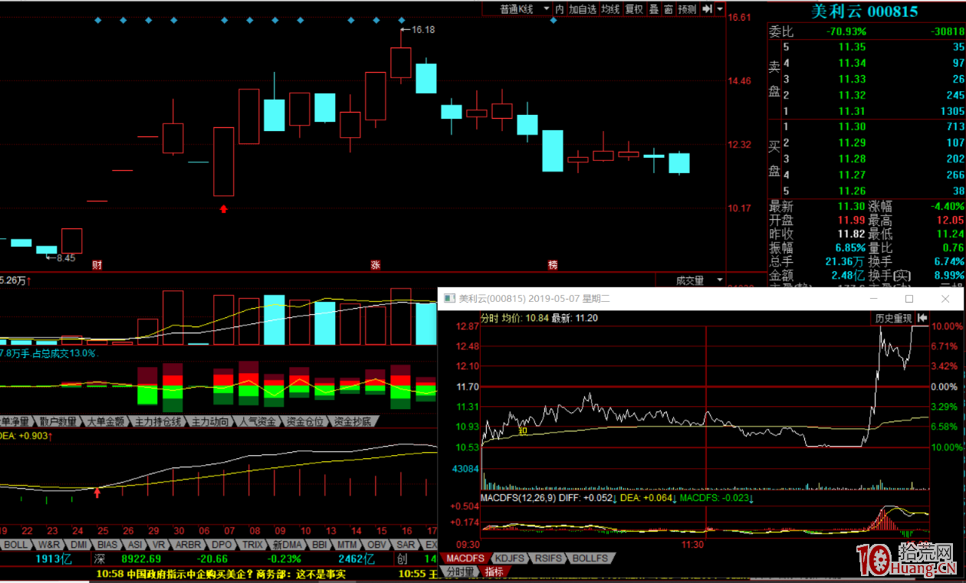Image resolution: width=966 pixels, height=583 pixels.
Task: Expand the 成交量 indicator dropdown
Action: tap(718, 281)
